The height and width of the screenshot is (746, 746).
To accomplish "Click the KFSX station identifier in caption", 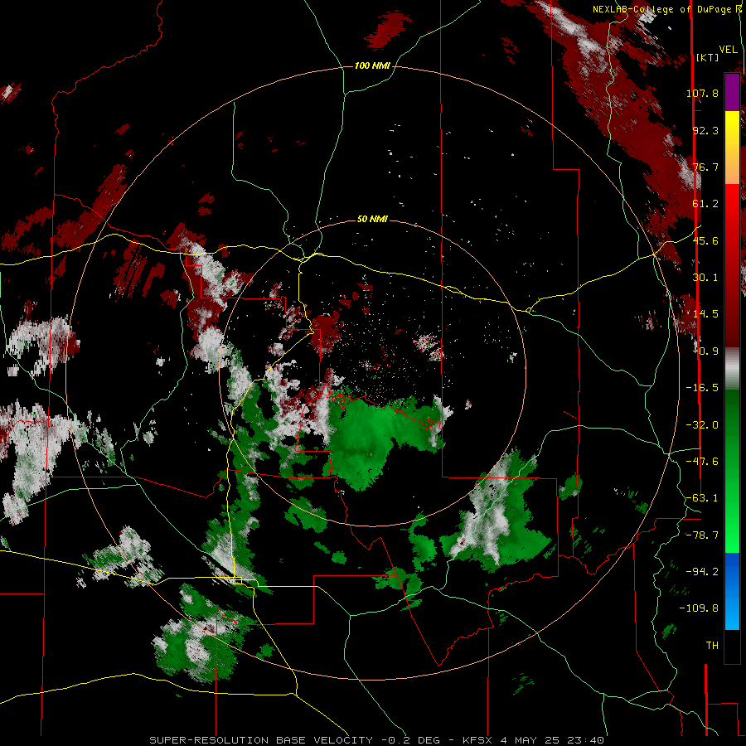I will point(478,740).
